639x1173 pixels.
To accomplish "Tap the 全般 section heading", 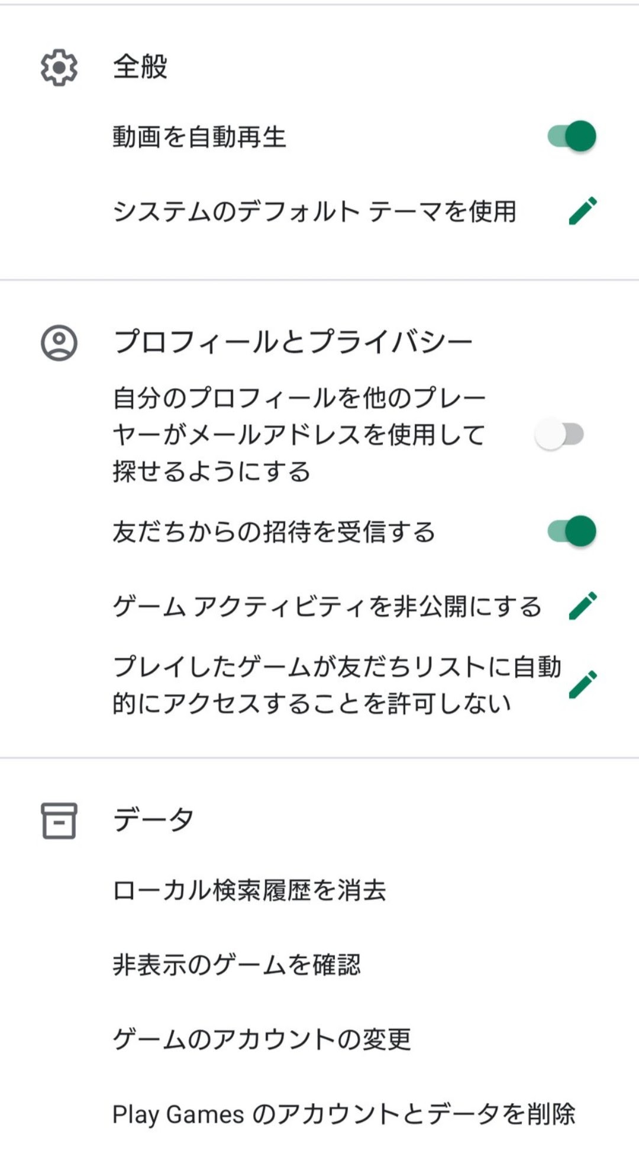I will [140, 66].
